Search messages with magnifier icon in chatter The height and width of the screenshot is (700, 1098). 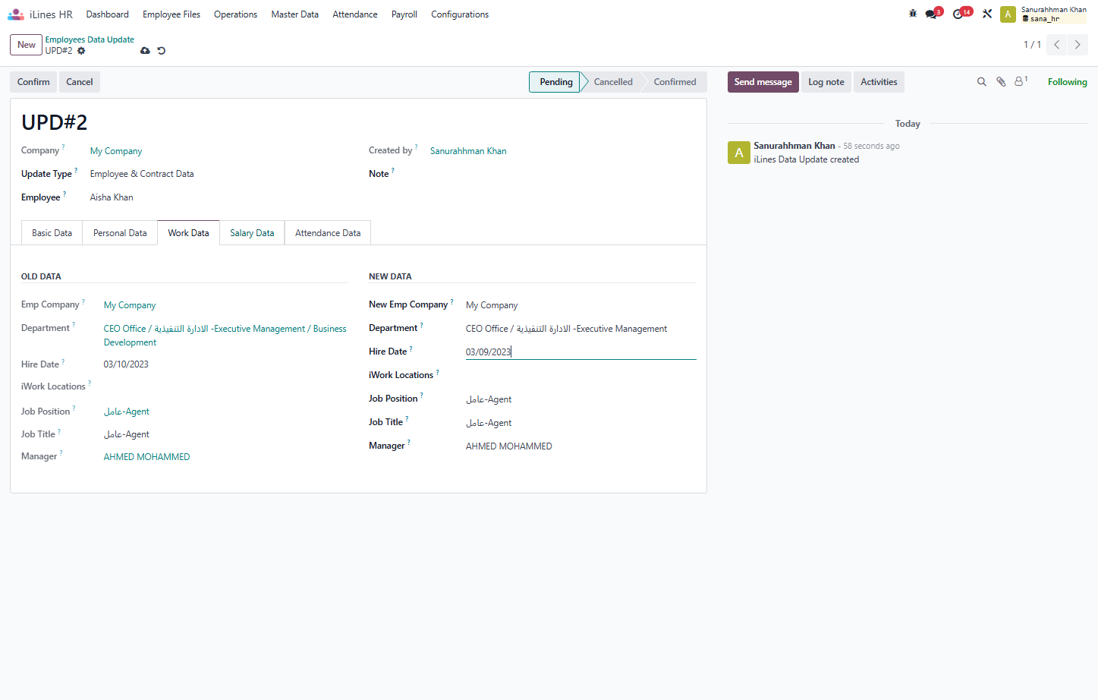[981, 82]
